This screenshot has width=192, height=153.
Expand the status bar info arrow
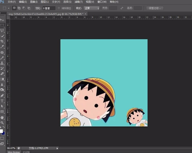[57, 148]
